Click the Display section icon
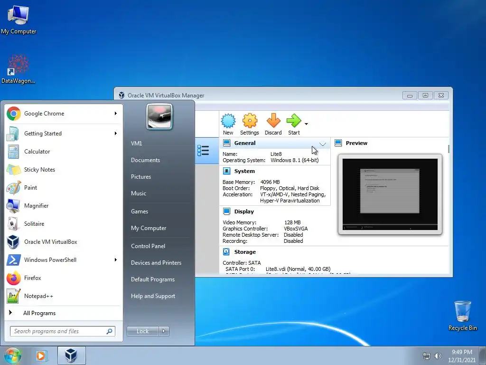Viewport: 486px width, 365px height. [226, 211]
